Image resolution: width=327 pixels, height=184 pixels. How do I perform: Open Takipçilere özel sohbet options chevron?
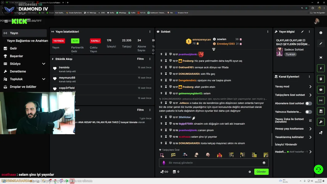pyautogui.click(x=310, y=95)
